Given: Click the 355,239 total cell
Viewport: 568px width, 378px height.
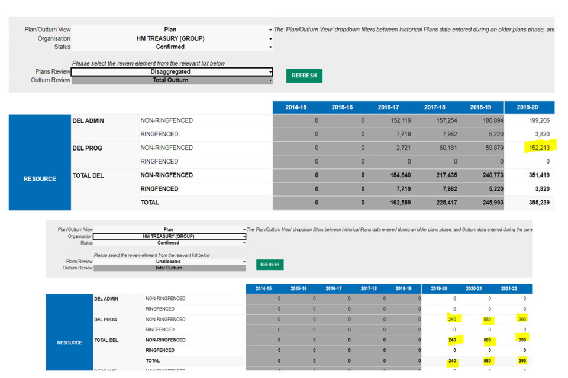Looking at the screenshot, I should [x=537, y=203].
